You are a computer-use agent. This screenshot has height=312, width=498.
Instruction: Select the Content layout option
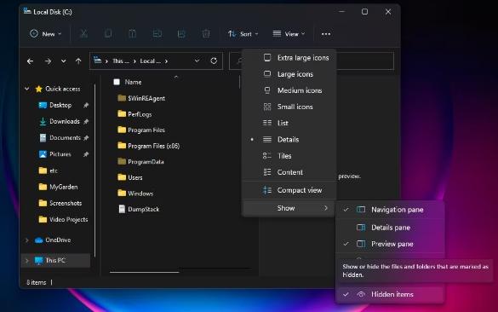tap(289, 172)
